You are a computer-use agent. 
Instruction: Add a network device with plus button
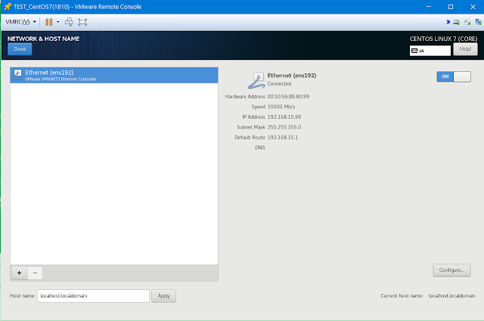click(19, 273)
